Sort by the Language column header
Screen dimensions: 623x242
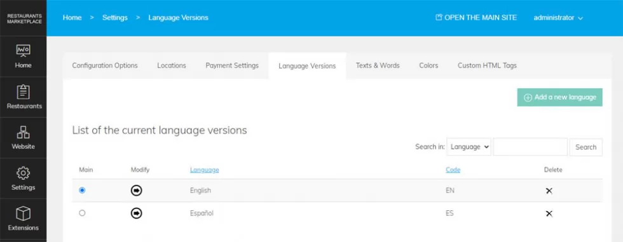[204, 170]
